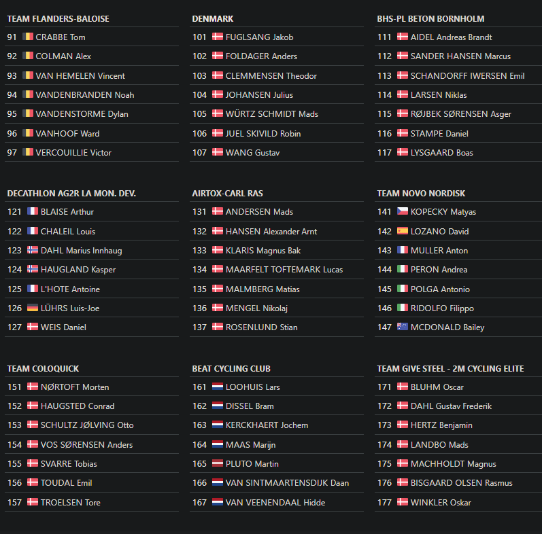Viewport: 542px width, 534px height.
Task: Open rider CHALEIL Louis
Action: point(68,232)
